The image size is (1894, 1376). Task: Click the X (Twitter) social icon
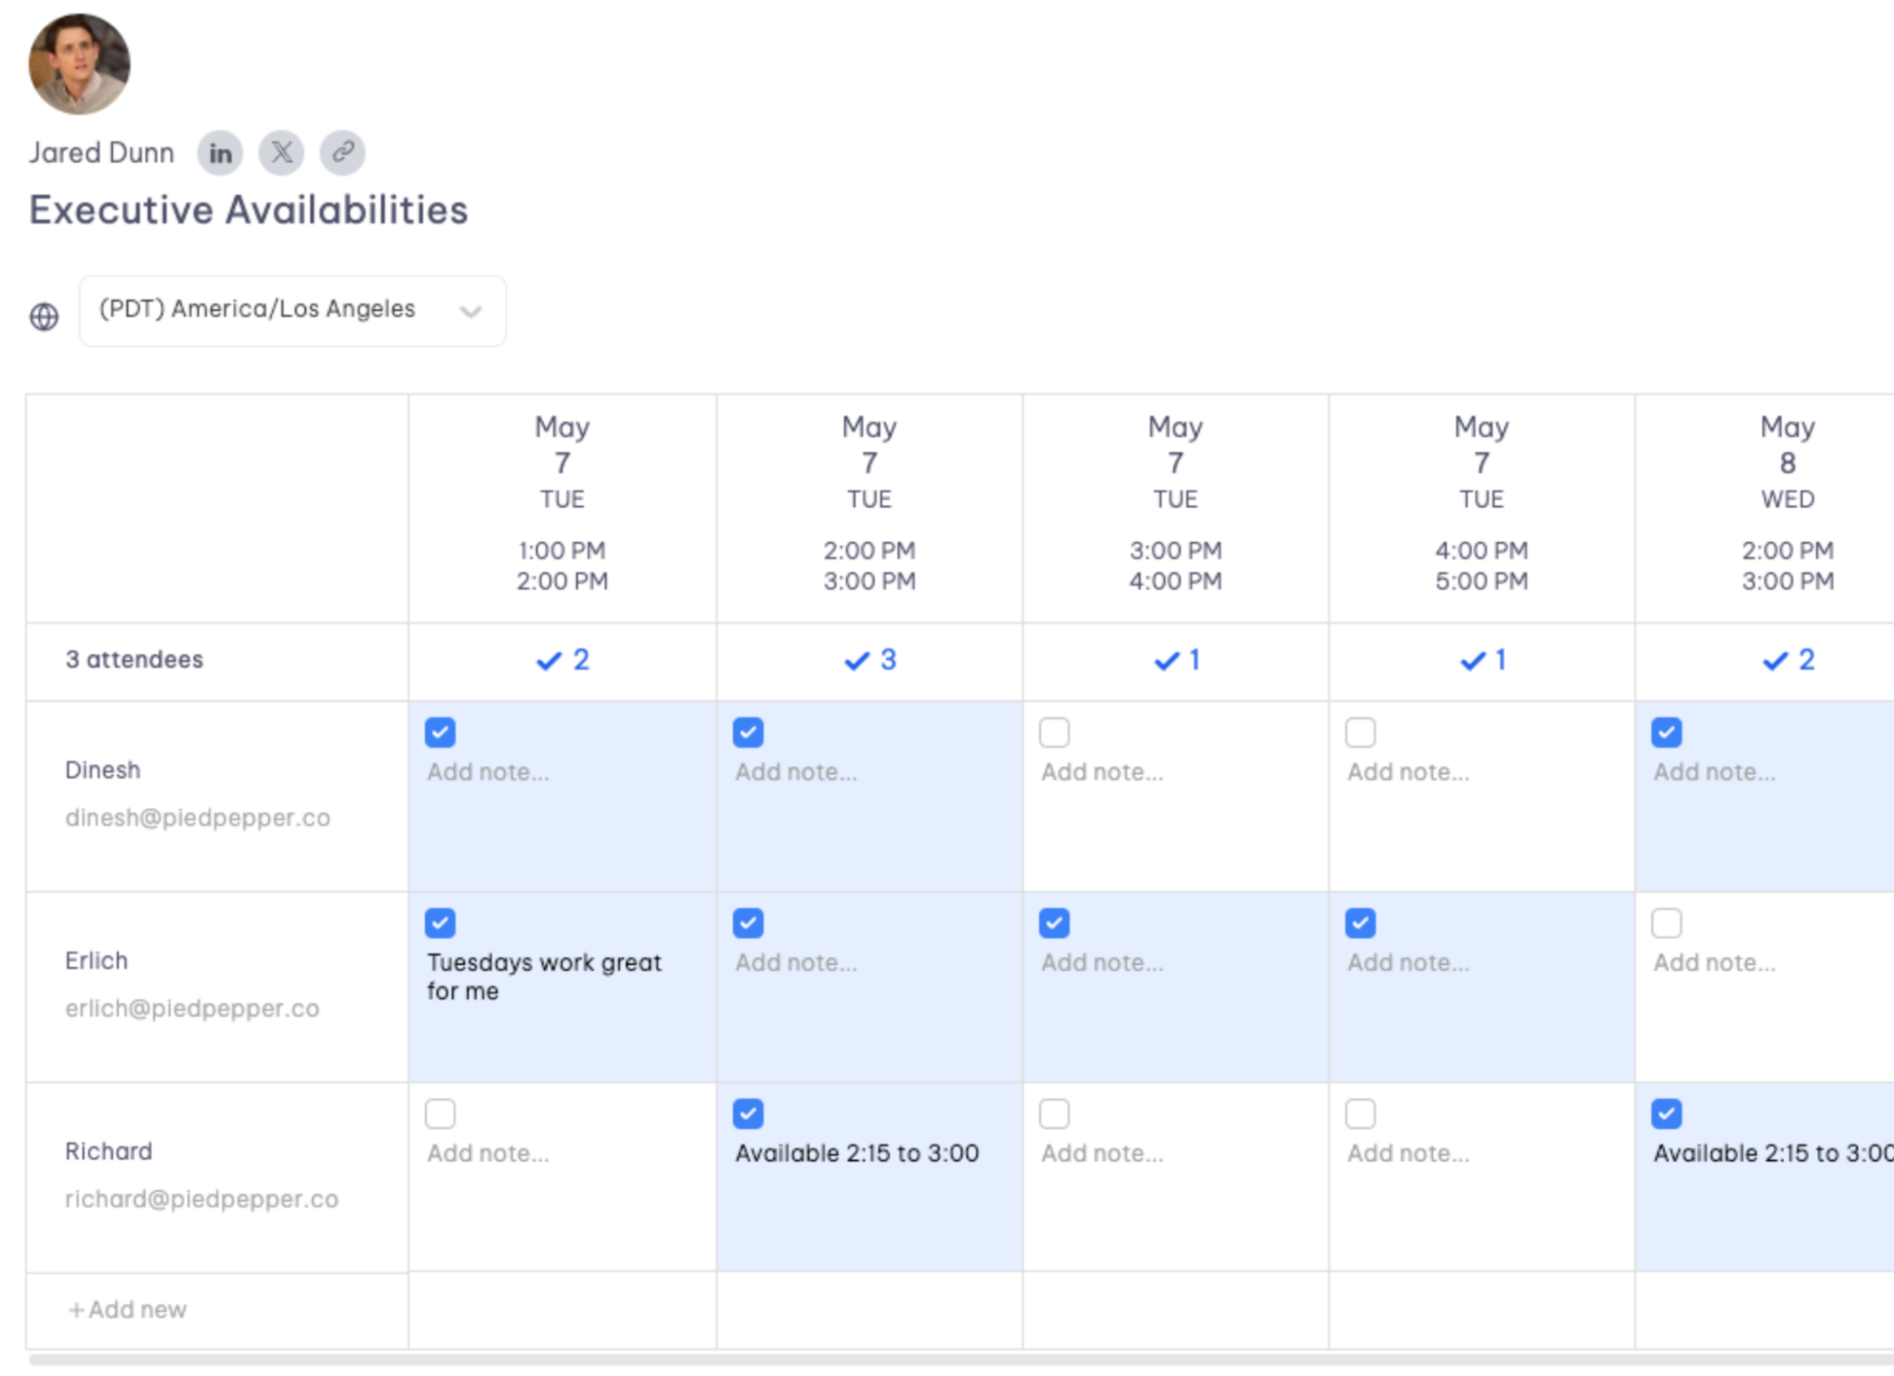pos(281,153)
